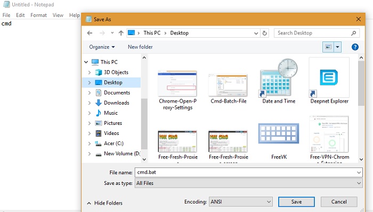Viewport: 373px width, 212px height.
Task: Refresh the Desktop folder view
Action: tap(264, 33)
